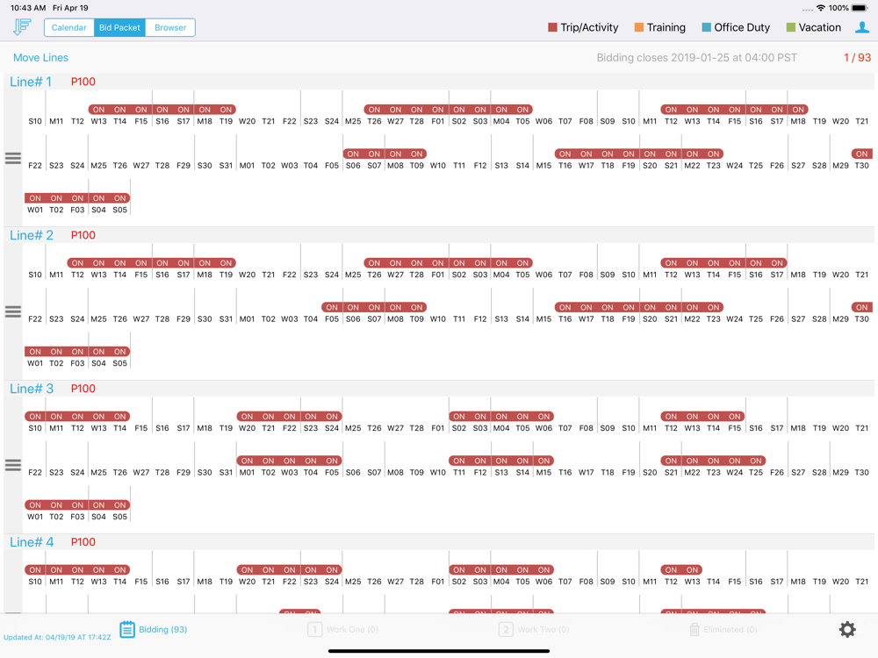Open Line# 1 header
The image size is (878, 658).
coord(31,82)
